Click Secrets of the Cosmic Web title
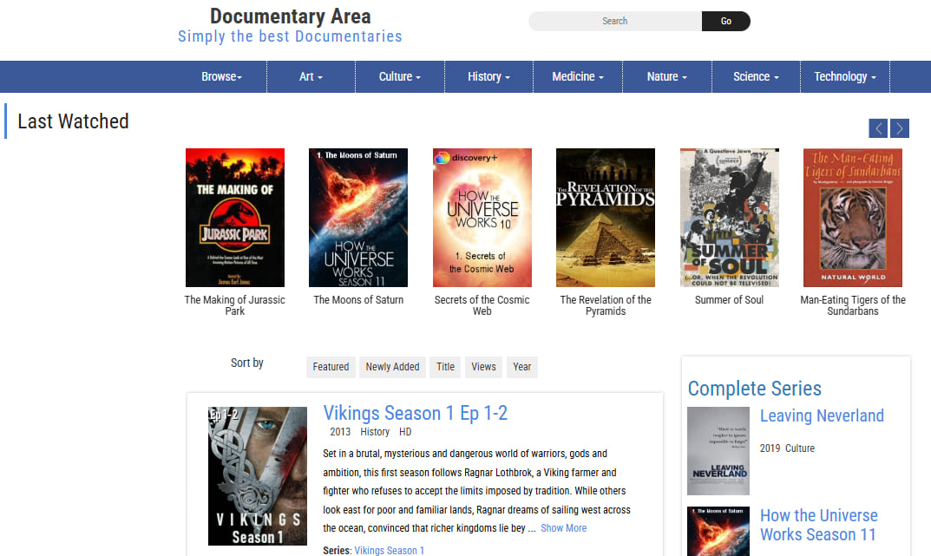This screenshot has width=931, height=556. click(482, 305)
